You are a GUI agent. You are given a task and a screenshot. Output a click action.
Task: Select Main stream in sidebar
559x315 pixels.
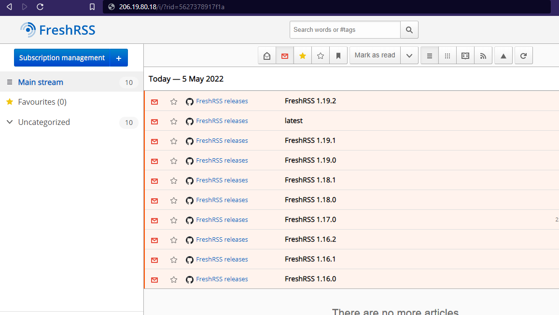click(41, 82)
